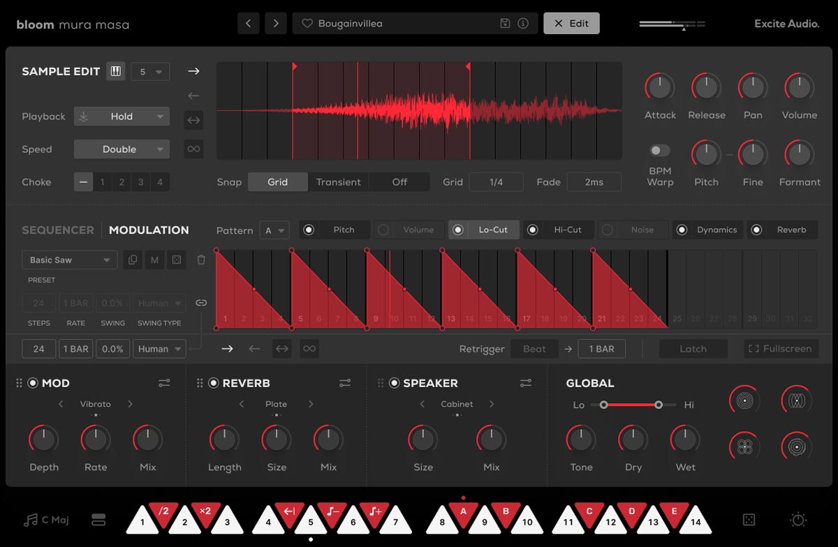Toggle the BPM Warp switch
The width and height of the screenshot is (838, 547).
pos(659,151)
